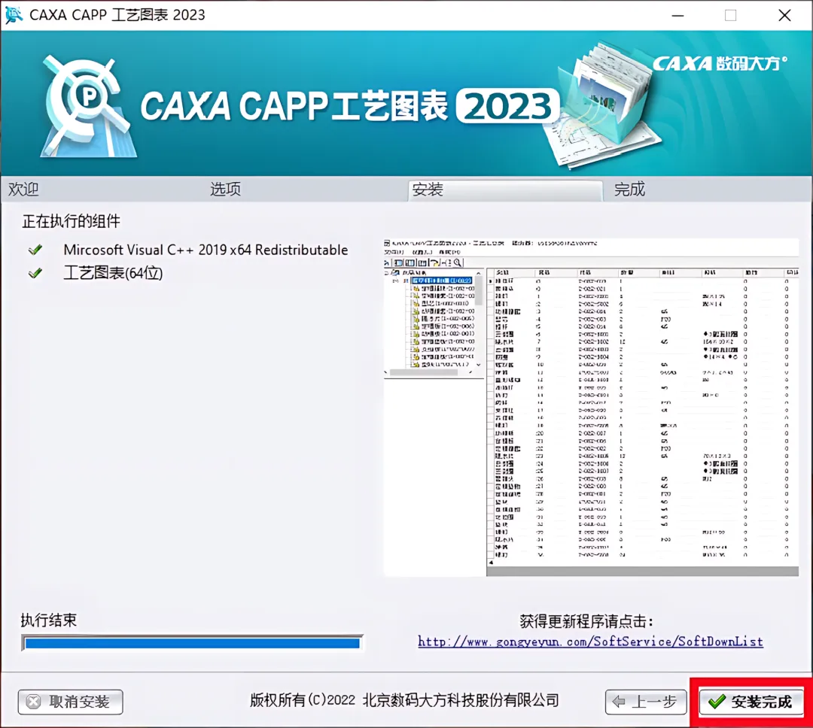Open the gongyeyun.com software download link
The width and height of the screenshot is (813, 728).
591,642
